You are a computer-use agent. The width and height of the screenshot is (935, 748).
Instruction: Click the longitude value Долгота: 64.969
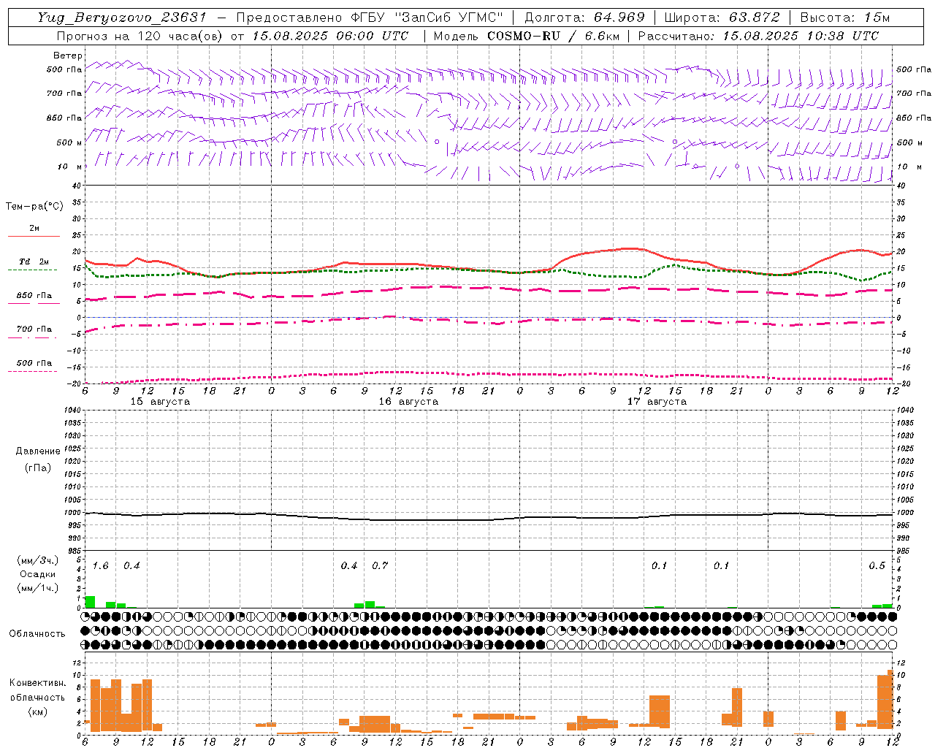(584, 18)
